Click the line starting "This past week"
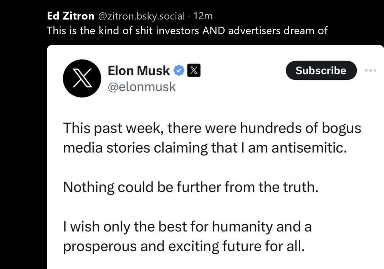This screenshot has height=269, width=384. click(212, 128)
